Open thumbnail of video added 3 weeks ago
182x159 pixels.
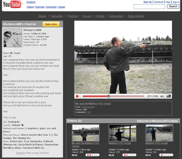coord(159,133)
